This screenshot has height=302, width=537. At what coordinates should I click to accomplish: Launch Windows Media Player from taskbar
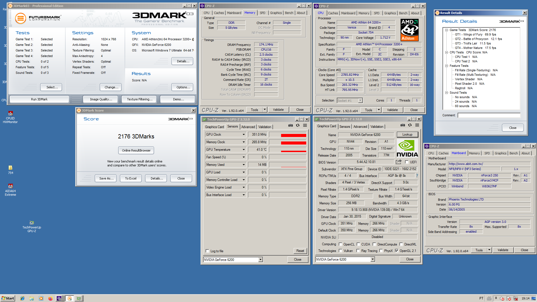click(41, 298)
